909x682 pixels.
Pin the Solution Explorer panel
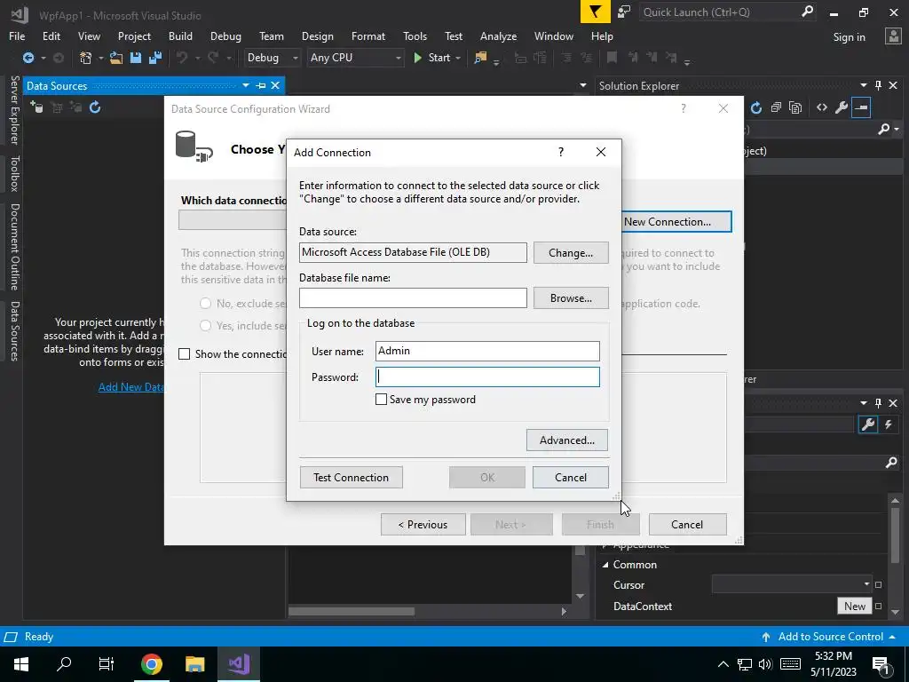[x=878, y=86]
